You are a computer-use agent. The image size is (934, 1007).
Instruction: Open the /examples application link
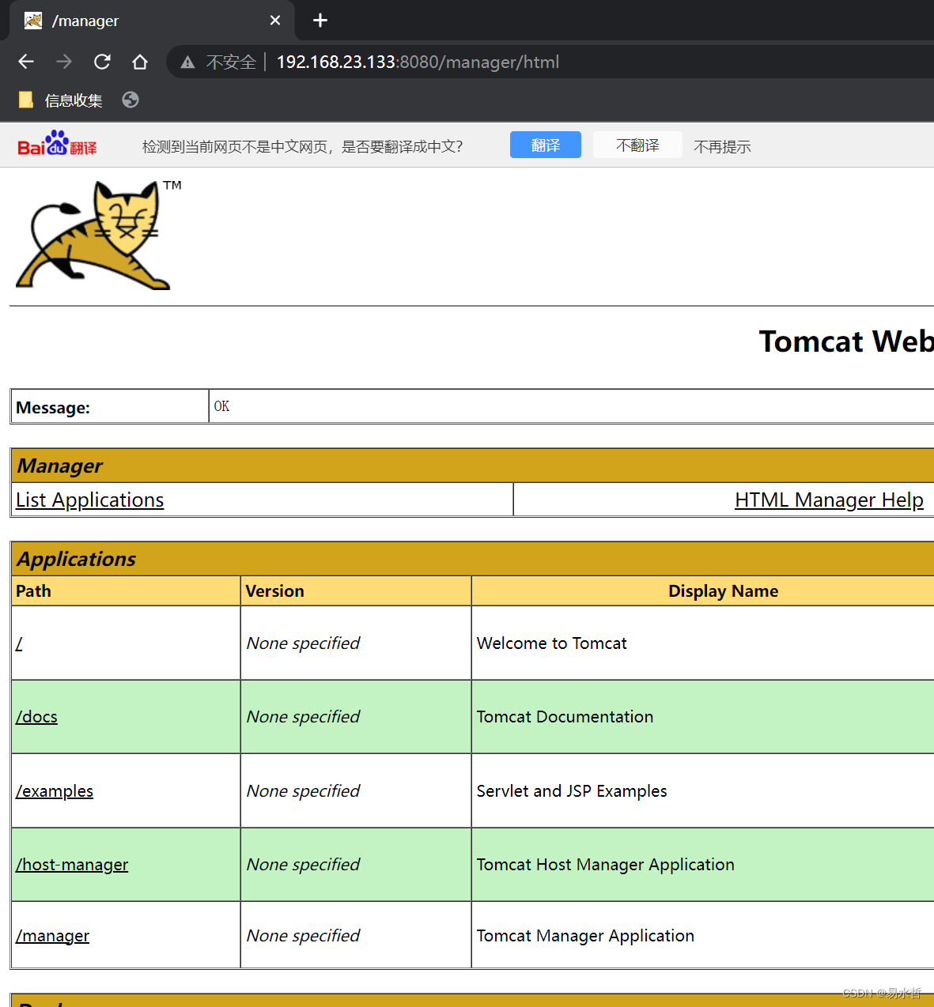click(x=55, y=791)
